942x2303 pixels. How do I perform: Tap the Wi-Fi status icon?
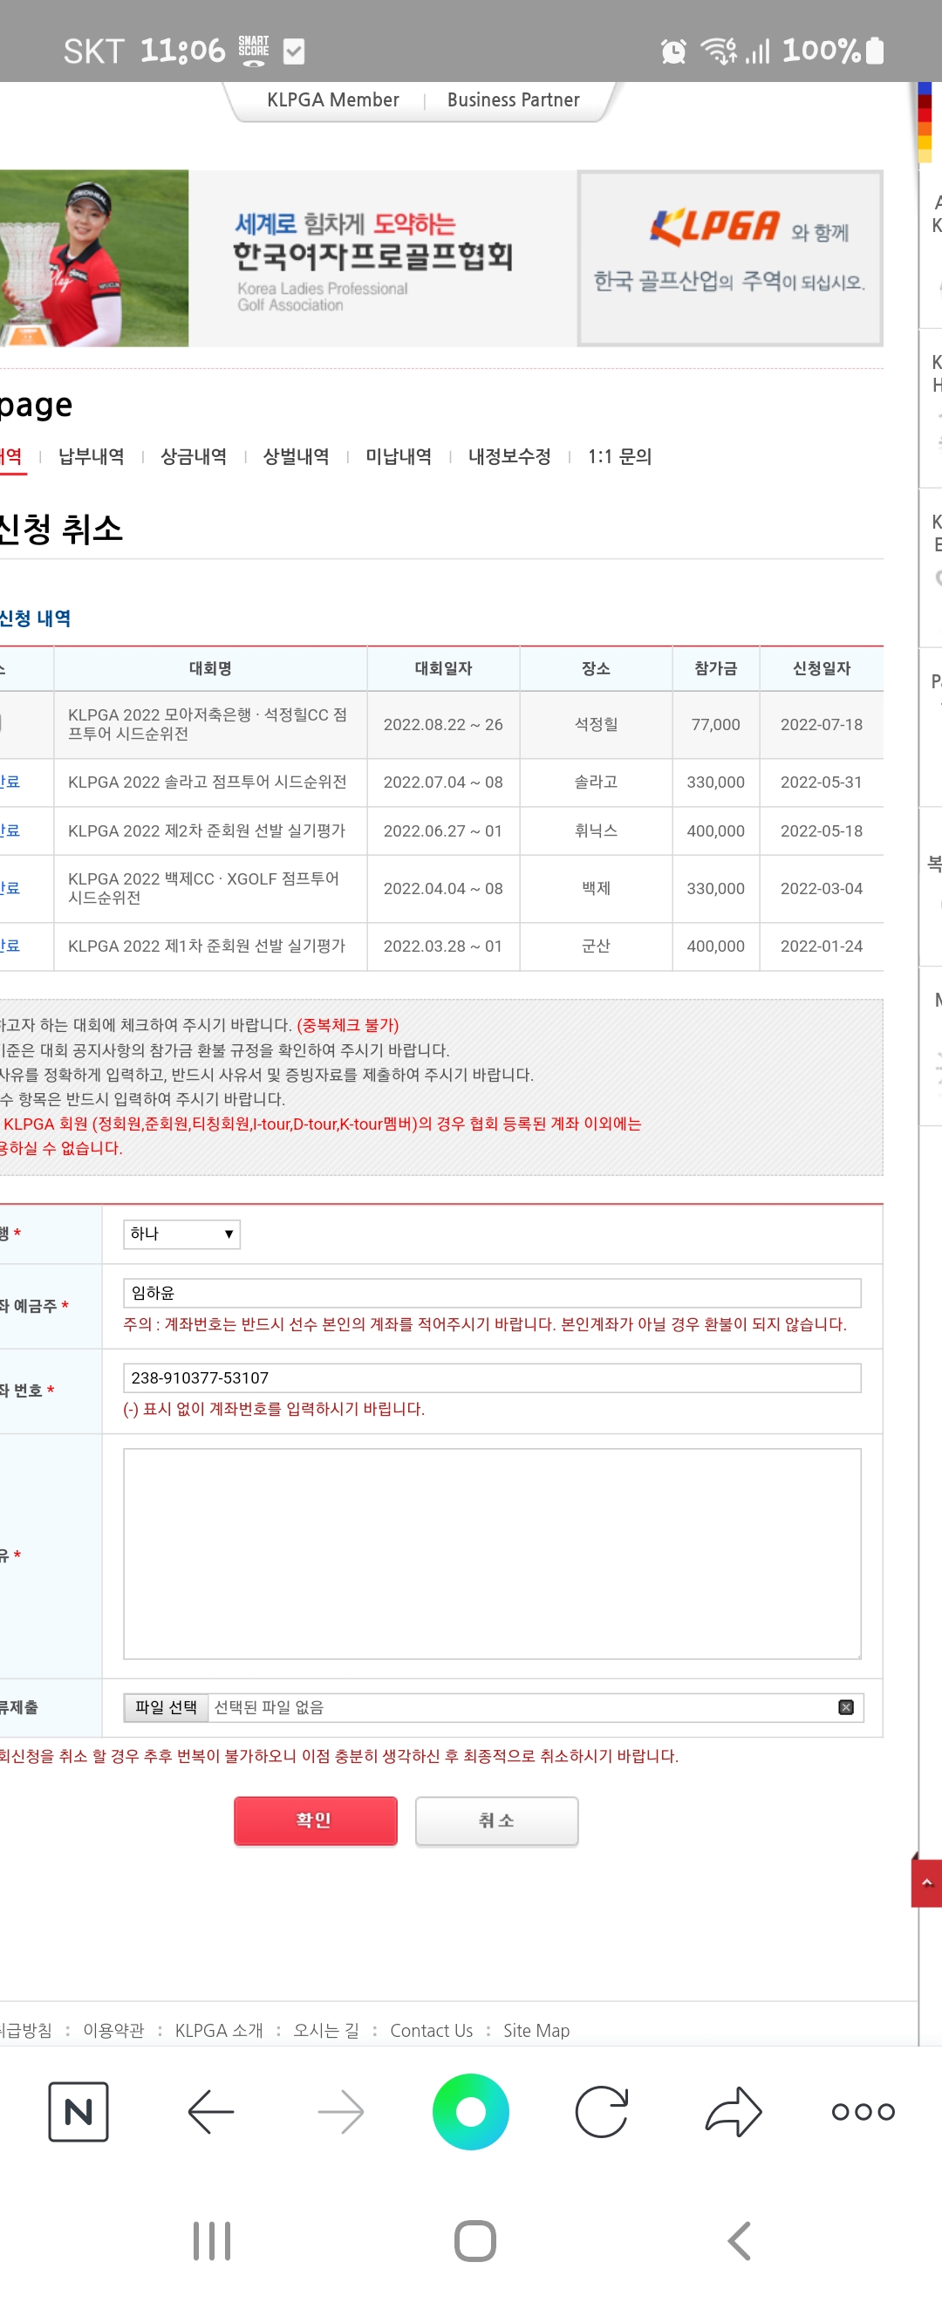click(719, 51)
